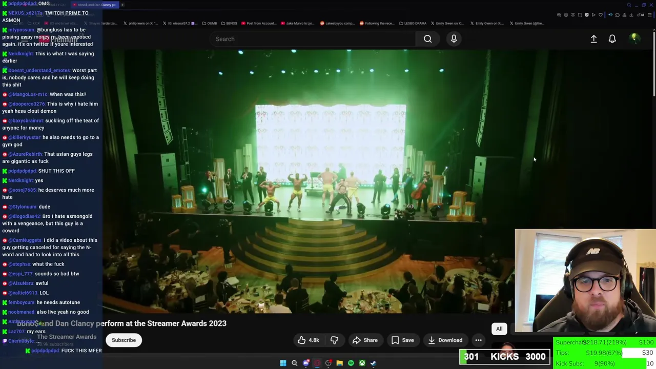Open the browser easy setup menu
This screenshot has height=369, width=656.
pos(649,15)
